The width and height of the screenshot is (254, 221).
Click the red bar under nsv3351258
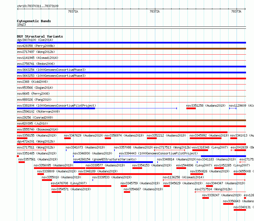pos(191,108)
